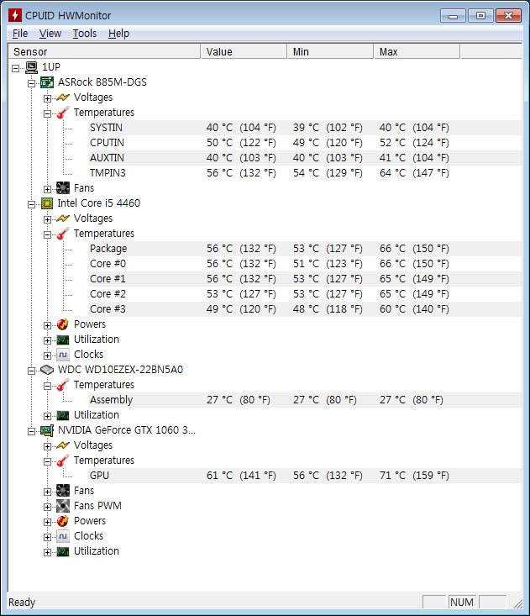Click the CPU Powers flame icon
Image resolution: width=530 pixels, height=616 pixels.
[63, 324]
